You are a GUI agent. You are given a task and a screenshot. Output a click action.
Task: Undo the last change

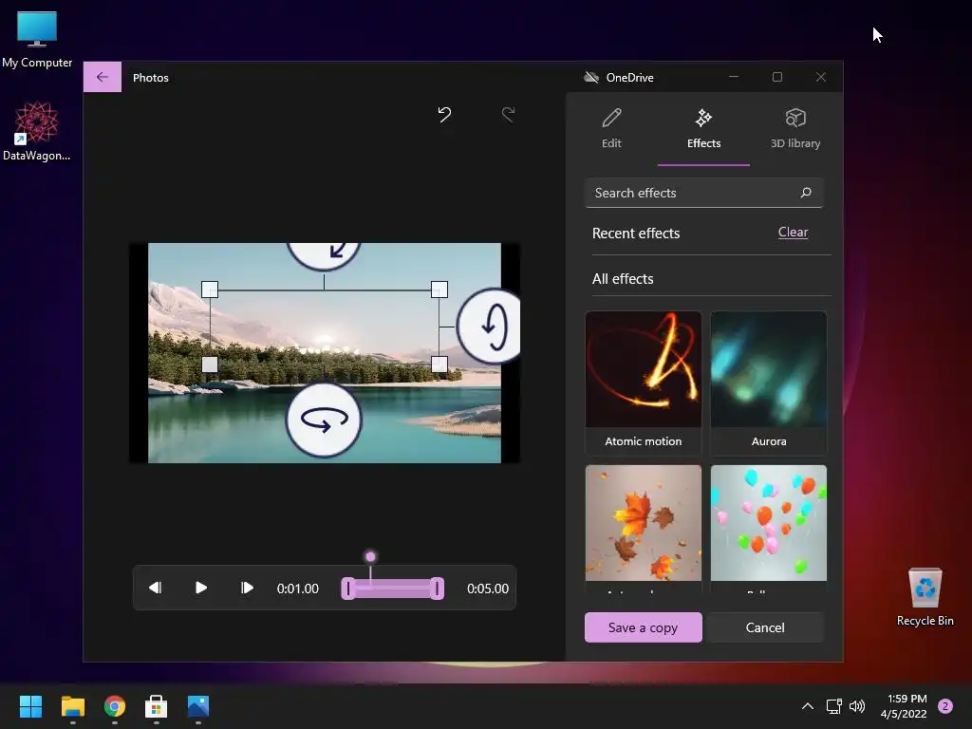pyautogui.click(x=444, y=114)
